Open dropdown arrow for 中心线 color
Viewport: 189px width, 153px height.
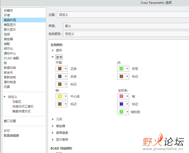(66, 96)
